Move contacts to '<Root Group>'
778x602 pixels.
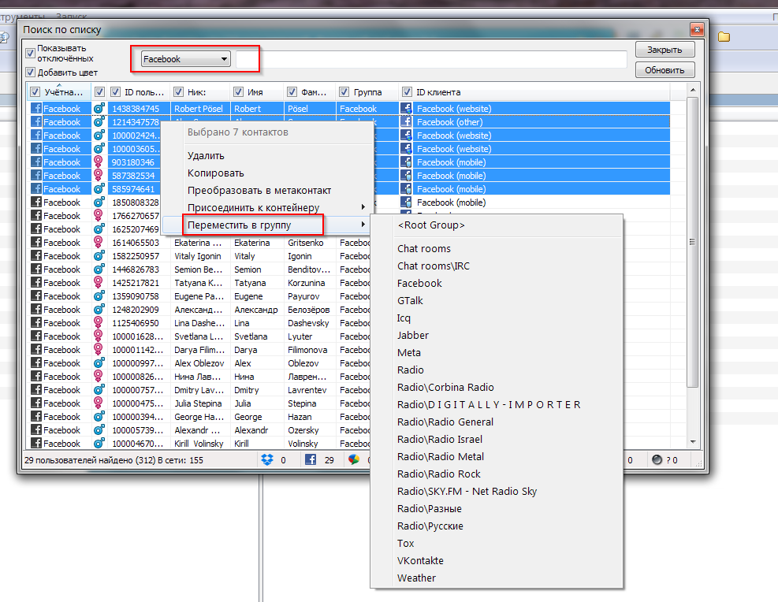click(431, 225)
